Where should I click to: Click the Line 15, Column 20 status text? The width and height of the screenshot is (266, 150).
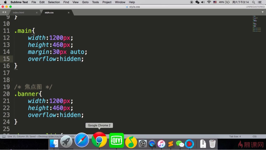pyautogui.click(x=18, y=136)
